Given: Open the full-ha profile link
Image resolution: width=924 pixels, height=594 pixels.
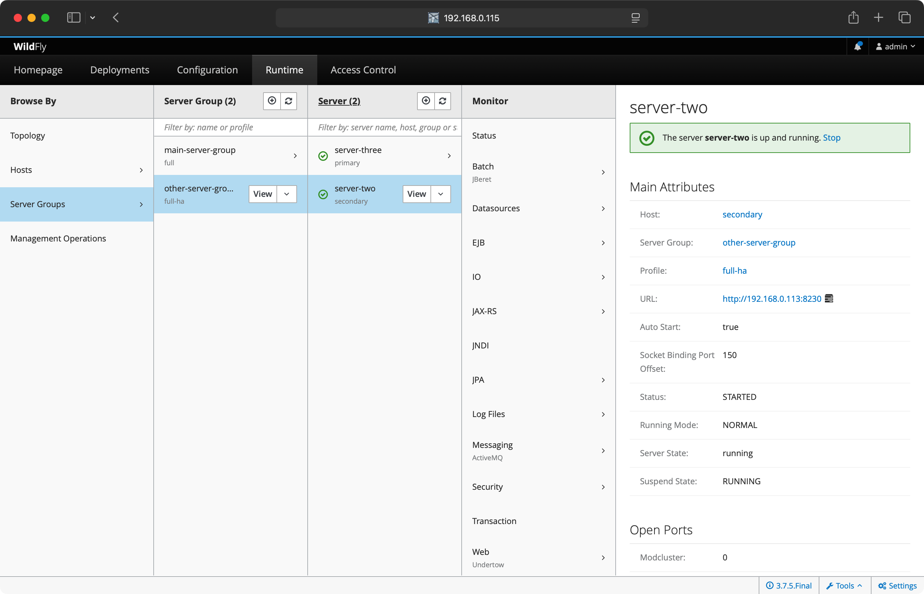Looking at the screenshot, I should tap(735, 271).
